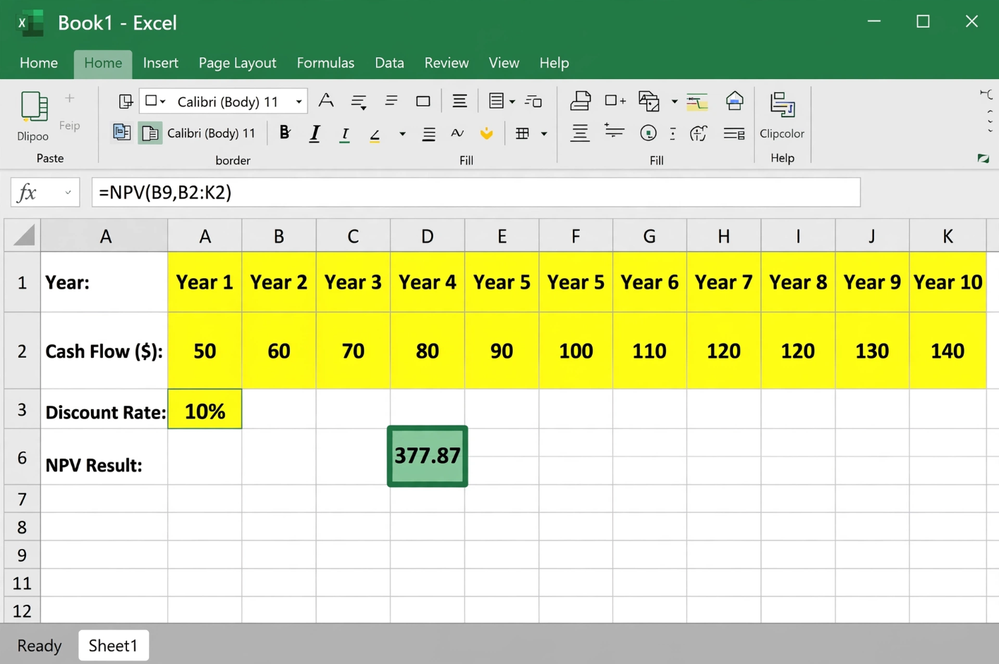Viewport: 999px width, 664px height.
Task: Select the 10% discount rate cell
Action: (205, 409)
